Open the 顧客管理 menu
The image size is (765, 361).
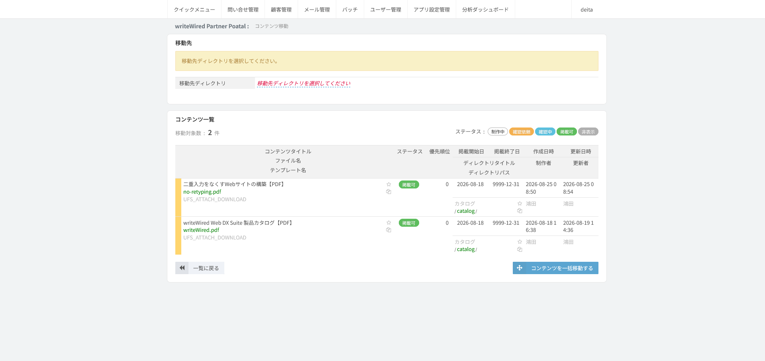(x=281, y=10)
